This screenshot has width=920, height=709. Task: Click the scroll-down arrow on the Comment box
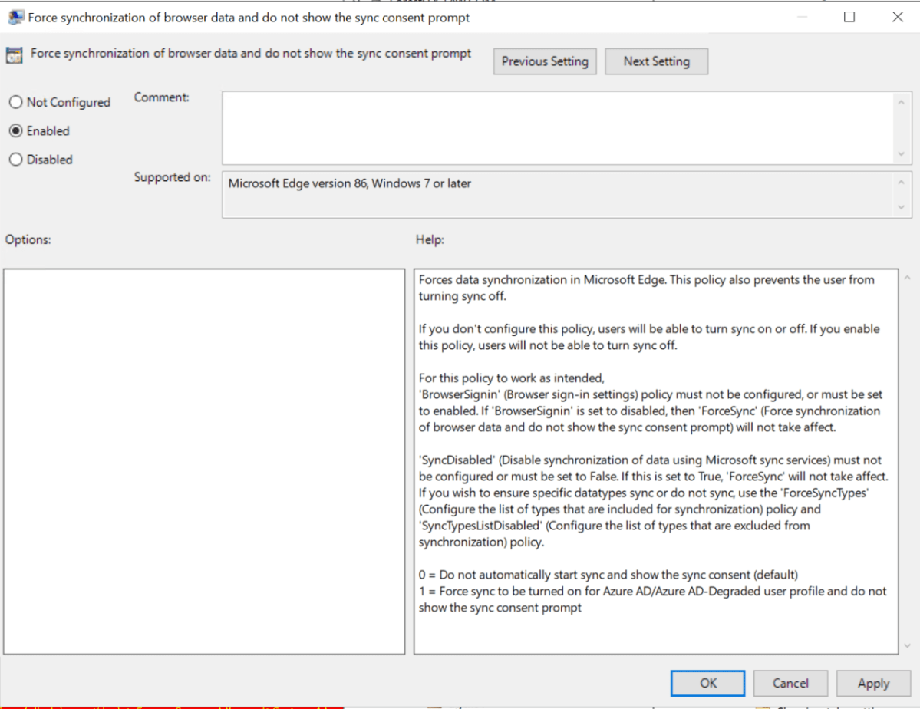coord(902,150)
